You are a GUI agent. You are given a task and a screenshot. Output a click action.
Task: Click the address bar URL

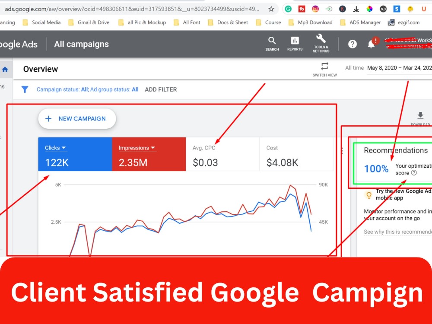(132, 9)
